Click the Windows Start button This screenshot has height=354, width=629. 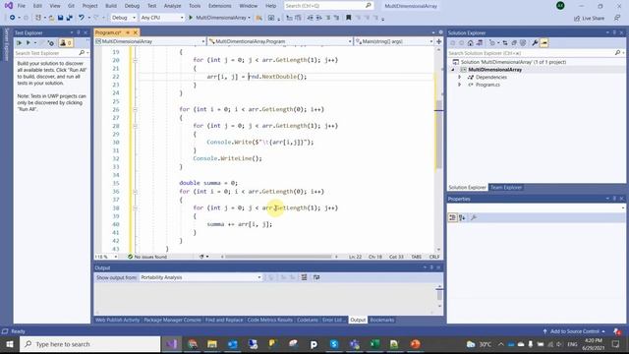[x=10, y=344]
